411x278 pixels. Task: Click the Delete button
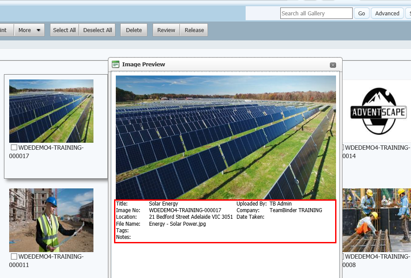click(x=134, y=30)
